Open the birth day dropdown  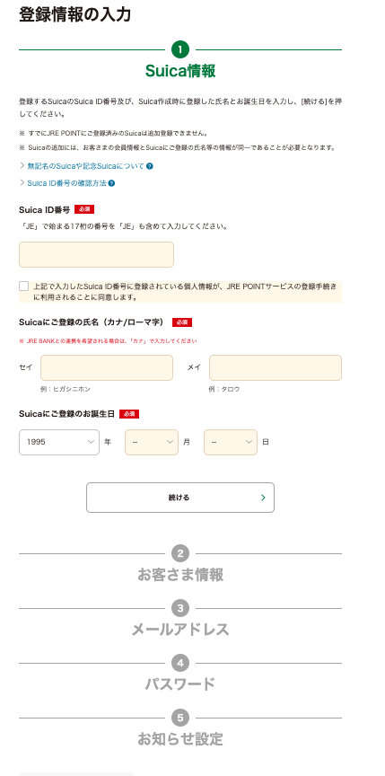[x=231, y=442]
